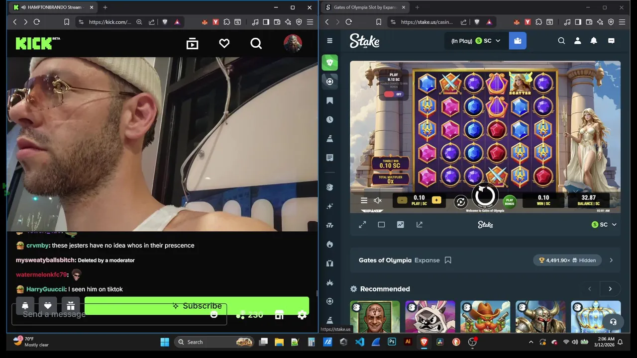Image resolution: width=637 pixels, height=358 pixels.
Task: Expand the Gates of Olympia details chevron
Action: [611, 260]
